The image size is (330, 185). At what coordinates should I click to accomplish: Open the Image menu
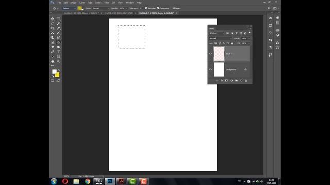click(x=73, y=3)
